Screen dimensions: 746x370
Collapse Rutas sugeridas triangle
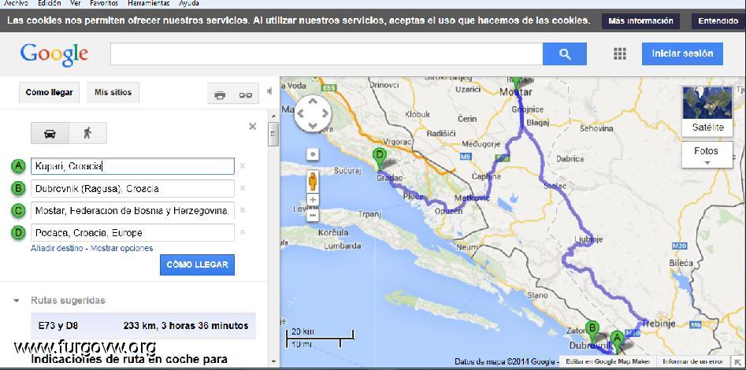[x=17, y=301]
